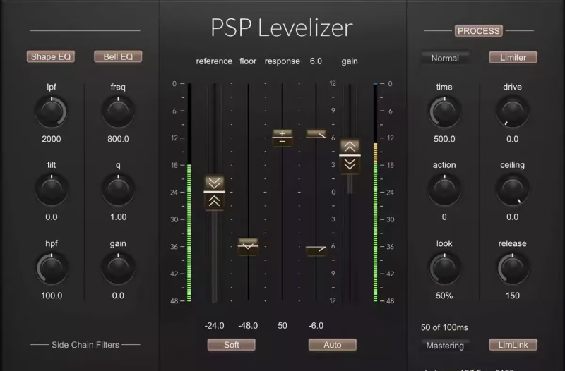Click the lower range handle at 6

[x=316, y=250]
